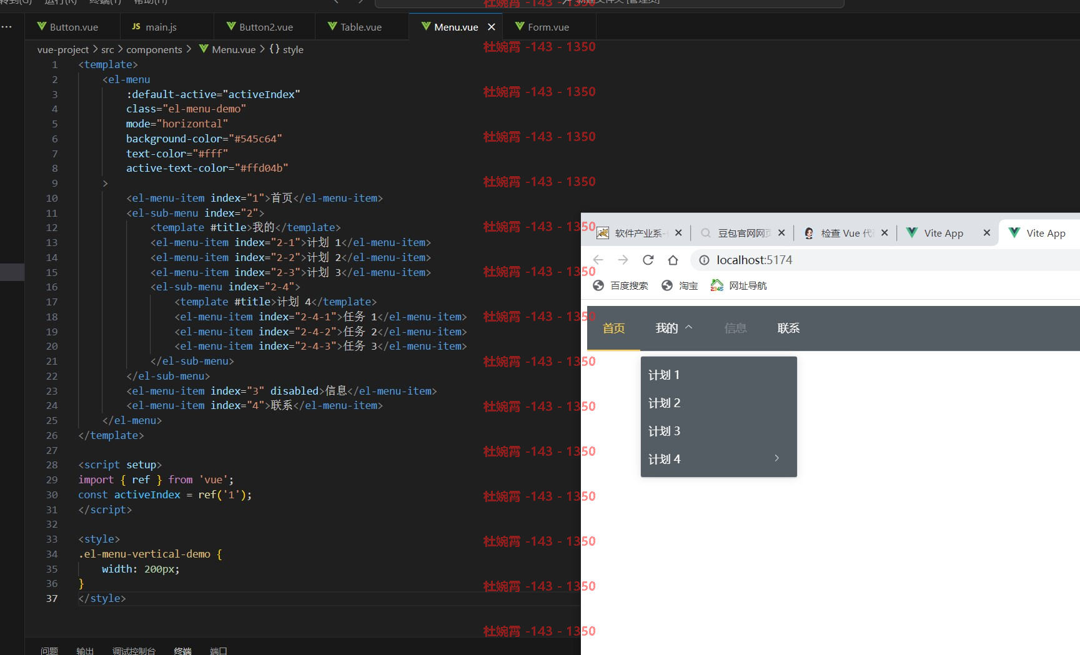Image resolution: width=1080 pixels, height=655 pixels.
Task: Open the 淘宝 bookmark
Action: coord(680,285)
